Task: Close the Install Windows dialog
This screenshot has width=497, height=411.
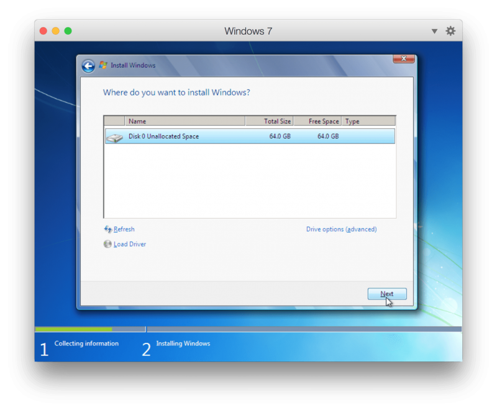Action: [403, 59]
